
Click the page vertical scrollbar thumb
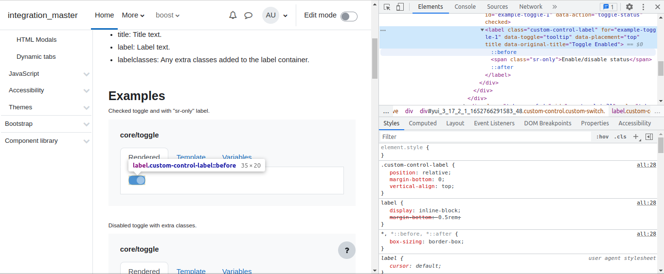click(375, 58)
